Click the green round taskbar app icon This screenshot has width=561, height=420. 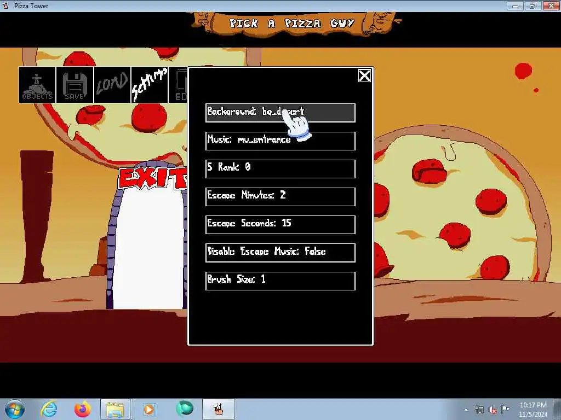(185, 409)
